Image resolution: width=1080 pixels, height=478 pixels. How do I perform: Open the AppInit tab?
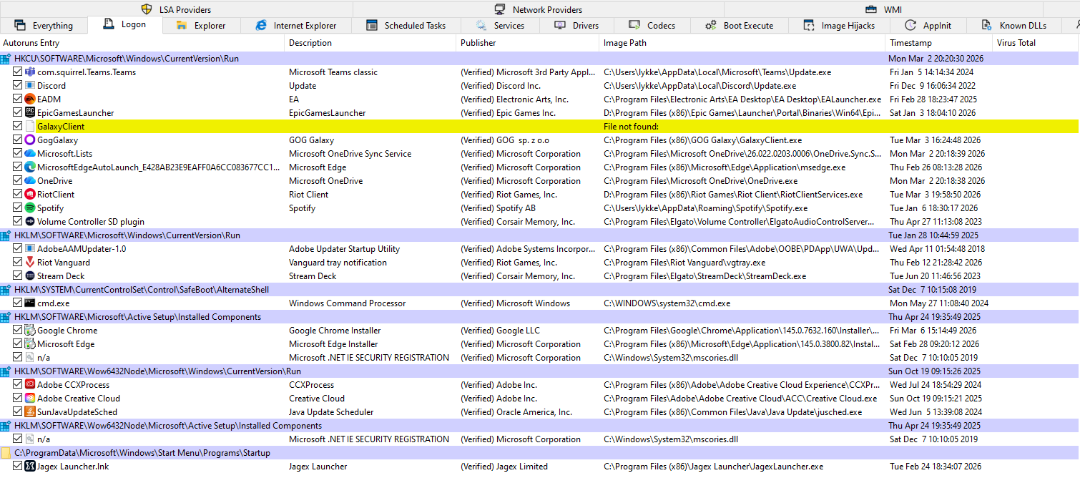click(928, 26)
